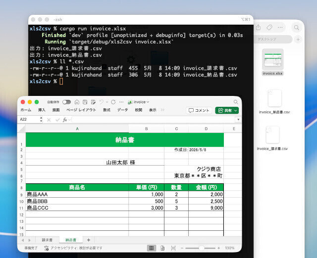Click the formula confirm checkmark icon

[x=57, y=120]
